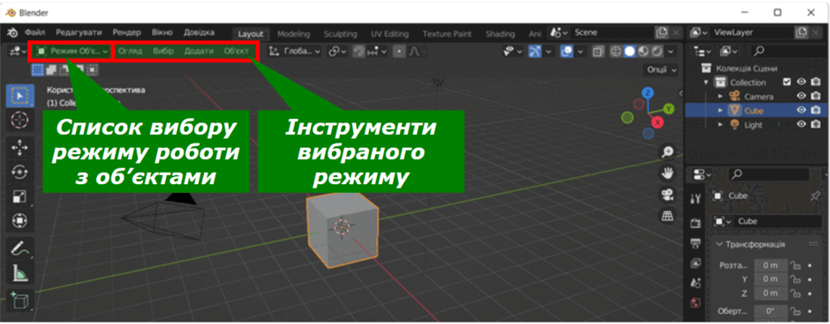Collapse the Collection tree in outliner

tap(706, 82)
